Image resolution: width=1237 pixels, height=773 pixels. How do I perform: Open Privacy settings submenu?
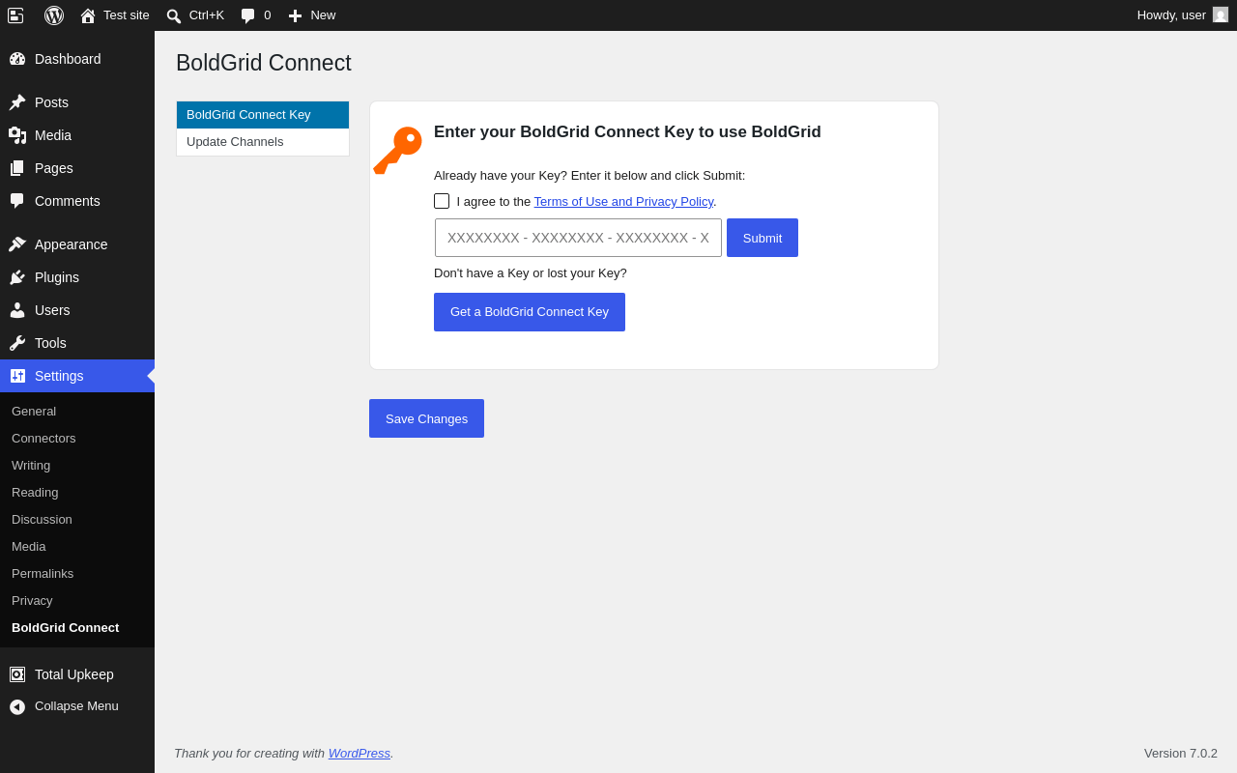click(x=32, y=601)
